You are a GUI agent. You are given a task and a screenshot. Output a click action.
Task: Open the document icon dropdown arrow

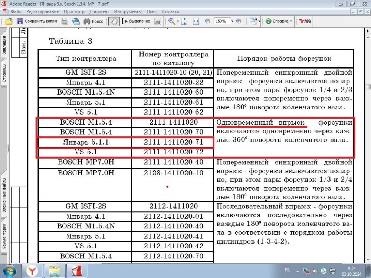click(x=259, y=21)
